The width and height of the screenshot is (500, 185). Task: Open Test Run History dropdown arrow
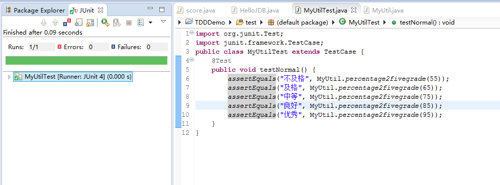tap(150, 23)
